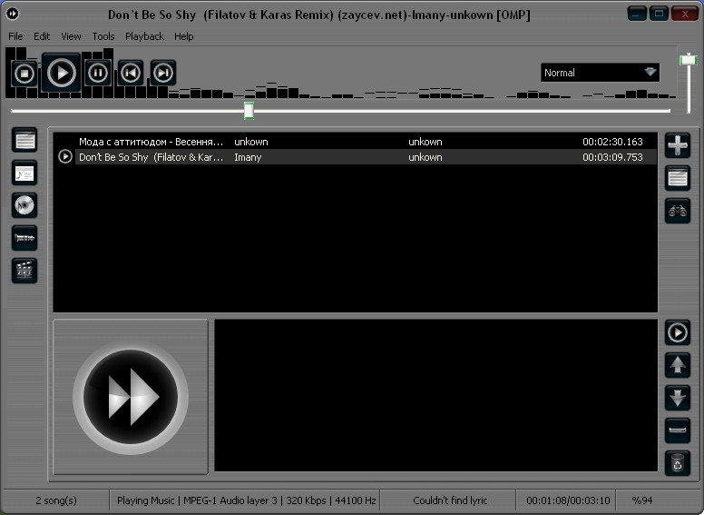The height and width of the screenshot is (515, 704).
Task: Open the View menu
Action: click(71, 36)
